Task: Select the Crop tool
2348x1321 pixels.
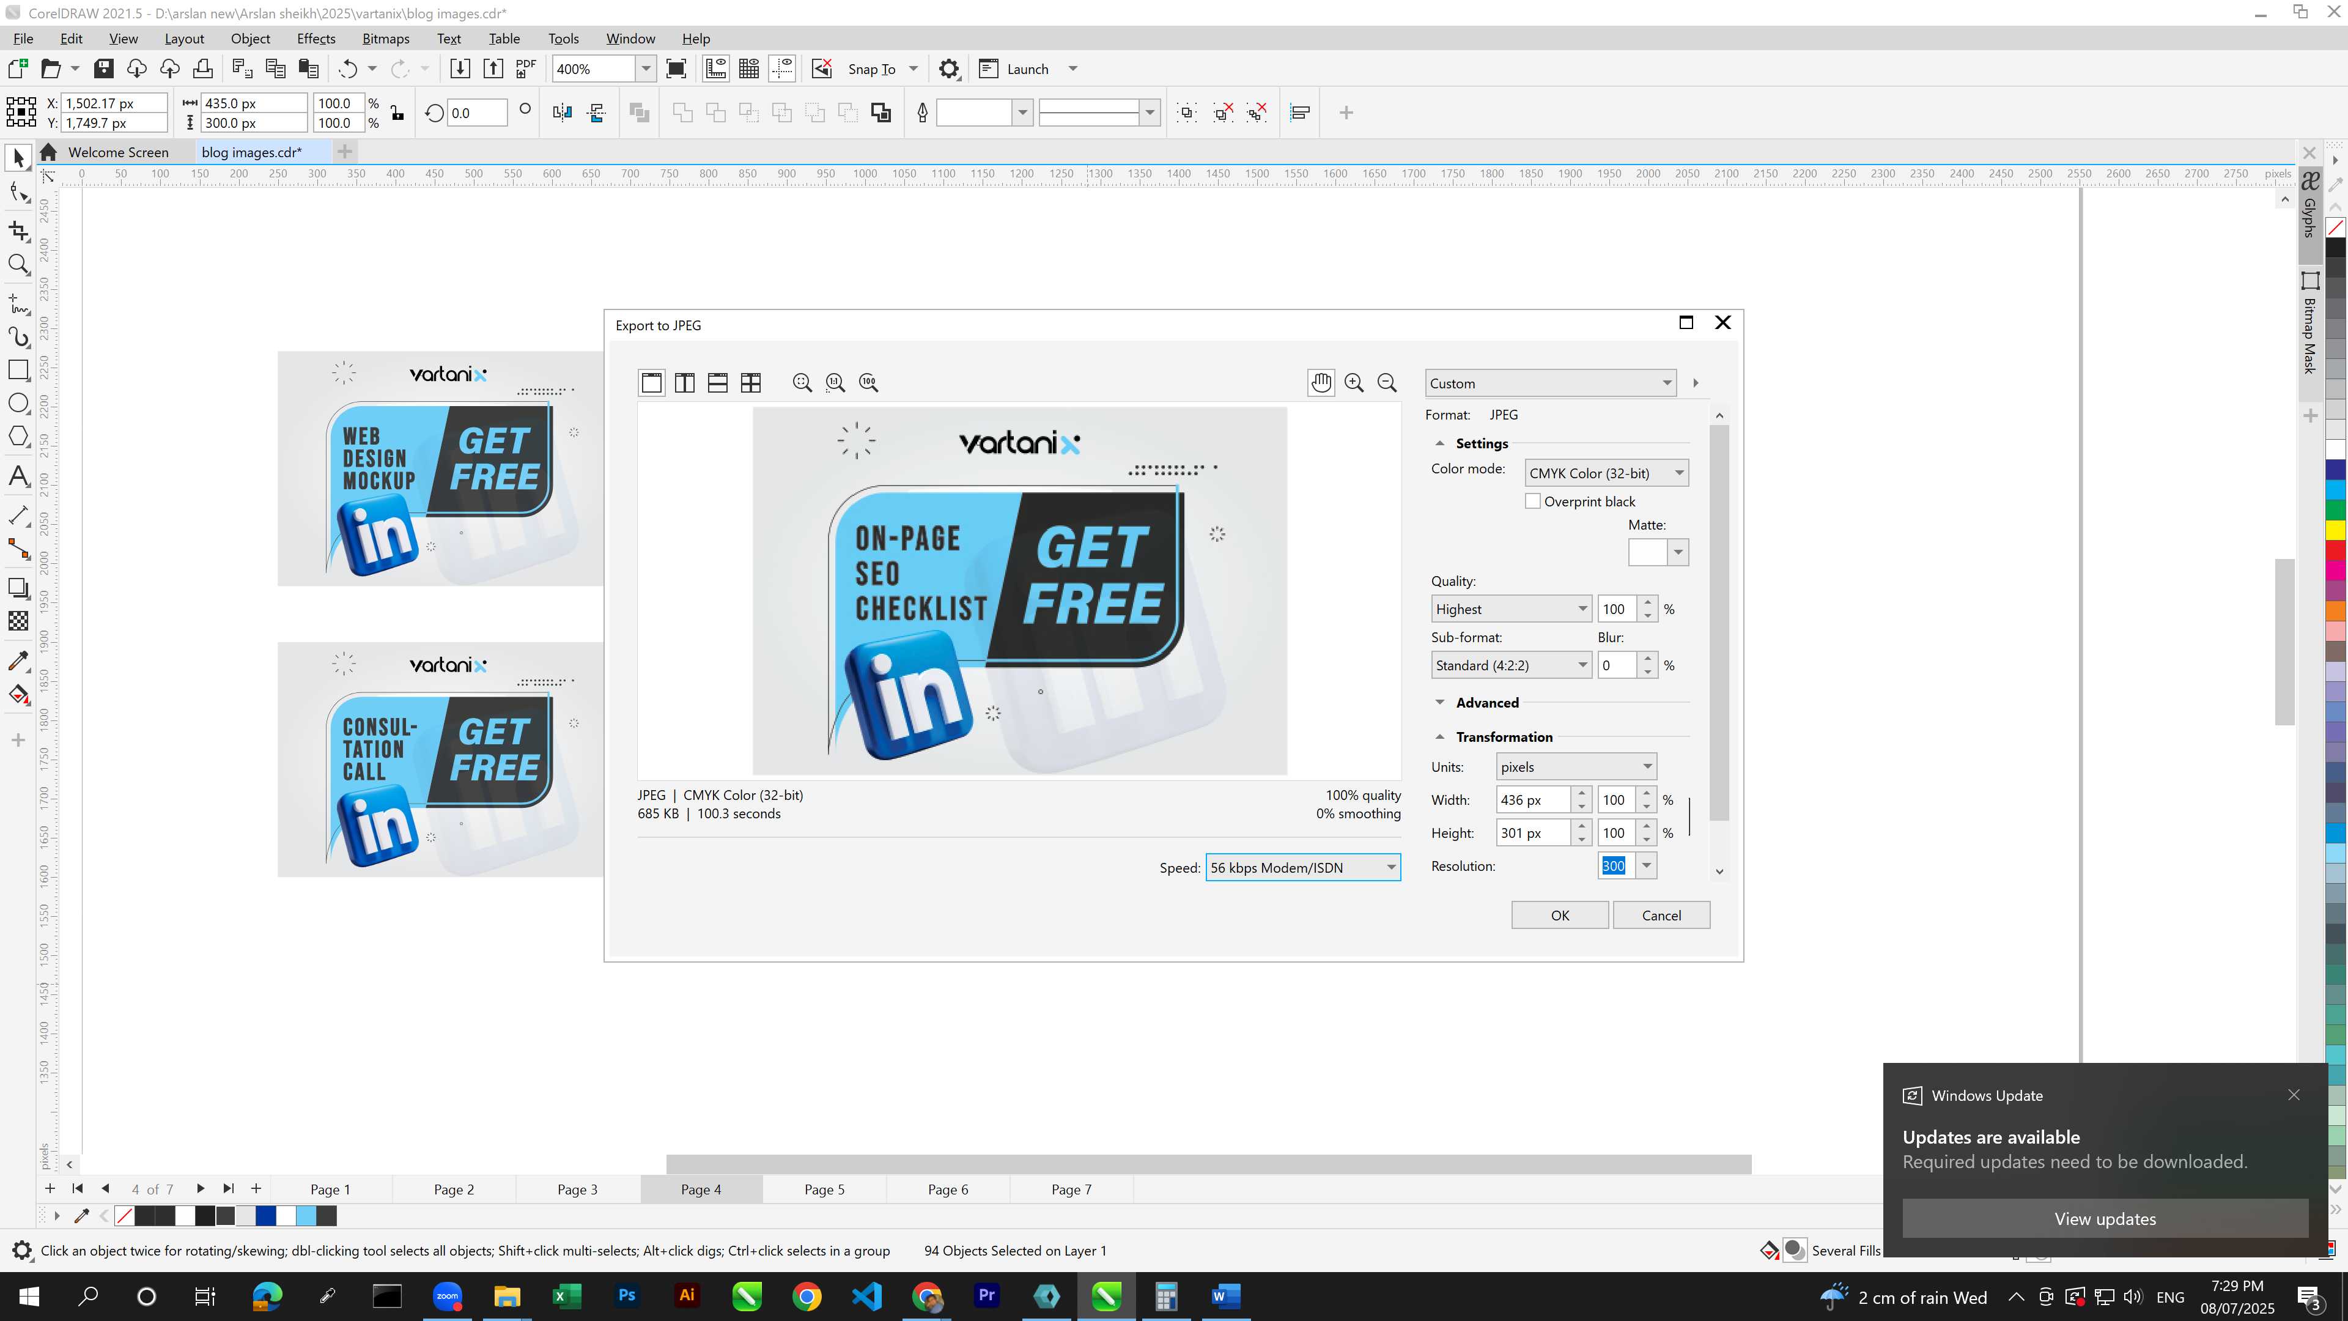Action: (18, 231)
